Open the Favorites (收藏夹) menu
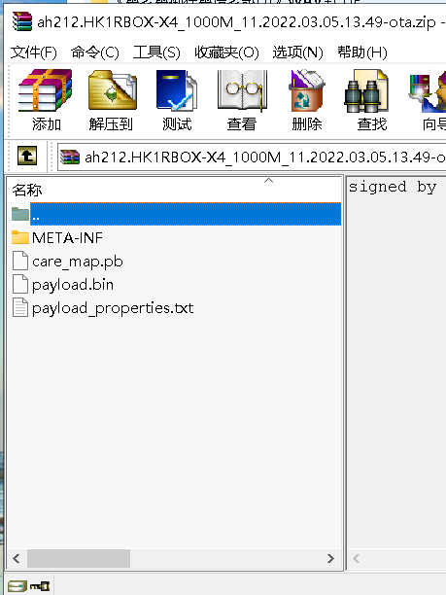The height and width of the screenshot is (595, 446). (226, 52)
